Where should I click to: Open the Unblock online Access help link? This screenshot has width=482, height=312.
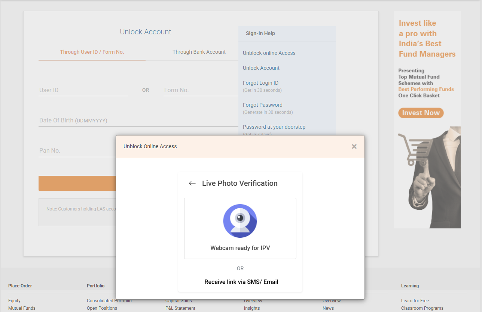(x=269, y=53)
